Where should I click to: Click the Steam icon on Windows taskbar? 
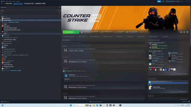point(107,105)
